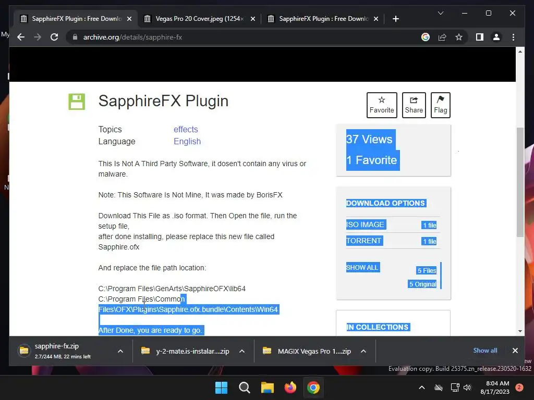This screenshot has height=400, width=534.
Task: Open the OneDrive cloud tray icon
Action: click(x=439, y=387)
